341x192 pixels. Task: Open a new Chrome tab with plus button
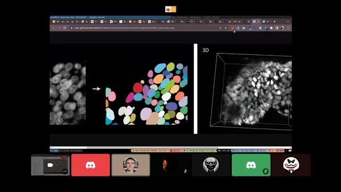pos(274,21)
